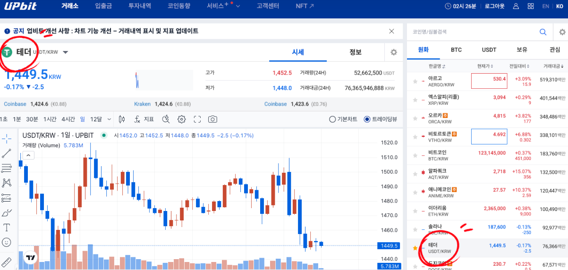This screenshot has width=568, height=270.
Task: Change the candlestick chart style
Action: (x=122, y=119)
